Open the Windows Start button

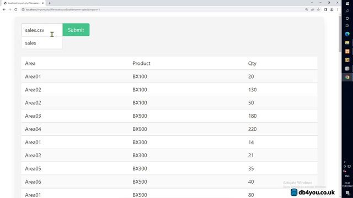[x=347, y=4]
